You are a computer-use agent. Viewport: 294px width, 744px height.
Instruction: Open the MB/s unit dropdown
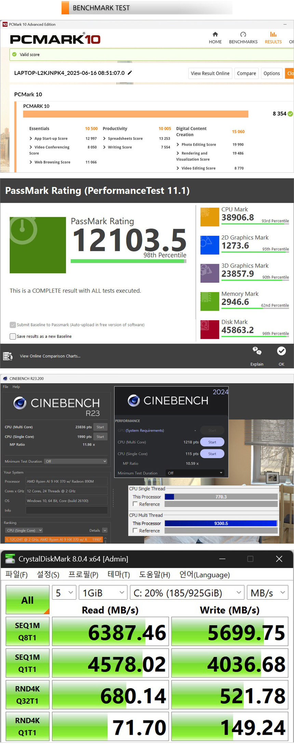pyautogui.click(x=267, y=593)
